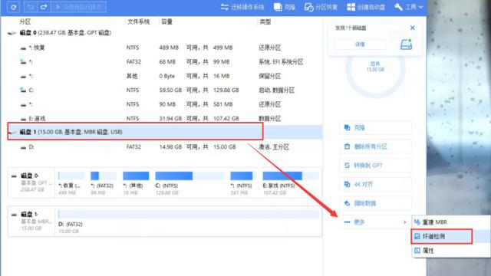This screenshot has width=491, height=276.
Task: Expand the 工具 tools dropdown
Action: click(x=409, y=7)
